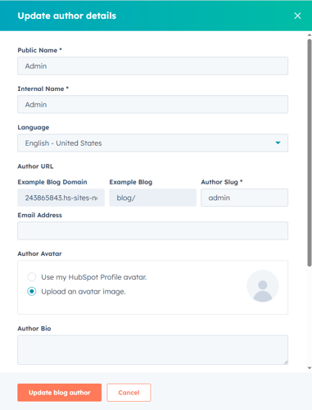Screen dimensions: 312x410
Task: Click the scrollbar down arrow
Action: [310, 368]
